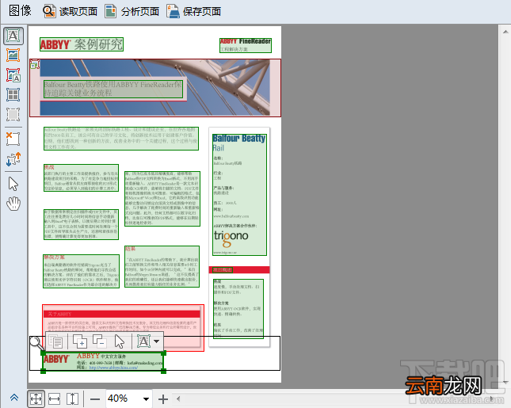Toggle the fit to height button
The width and height of the screenshot is (511, 408).
(x=72, y=398)
